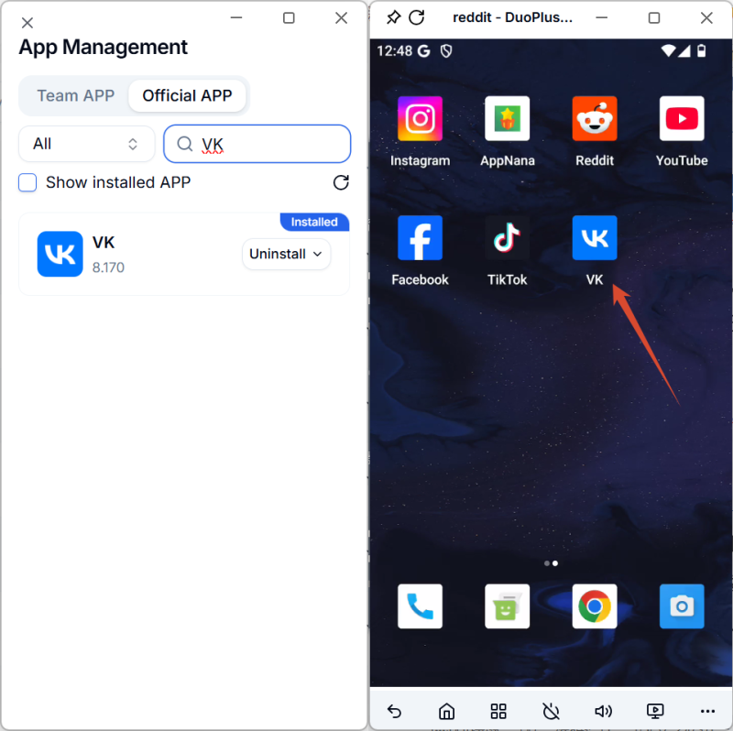Open the Facebook app
The height and width of the screenshot is (731, 733).
[420, 238]
